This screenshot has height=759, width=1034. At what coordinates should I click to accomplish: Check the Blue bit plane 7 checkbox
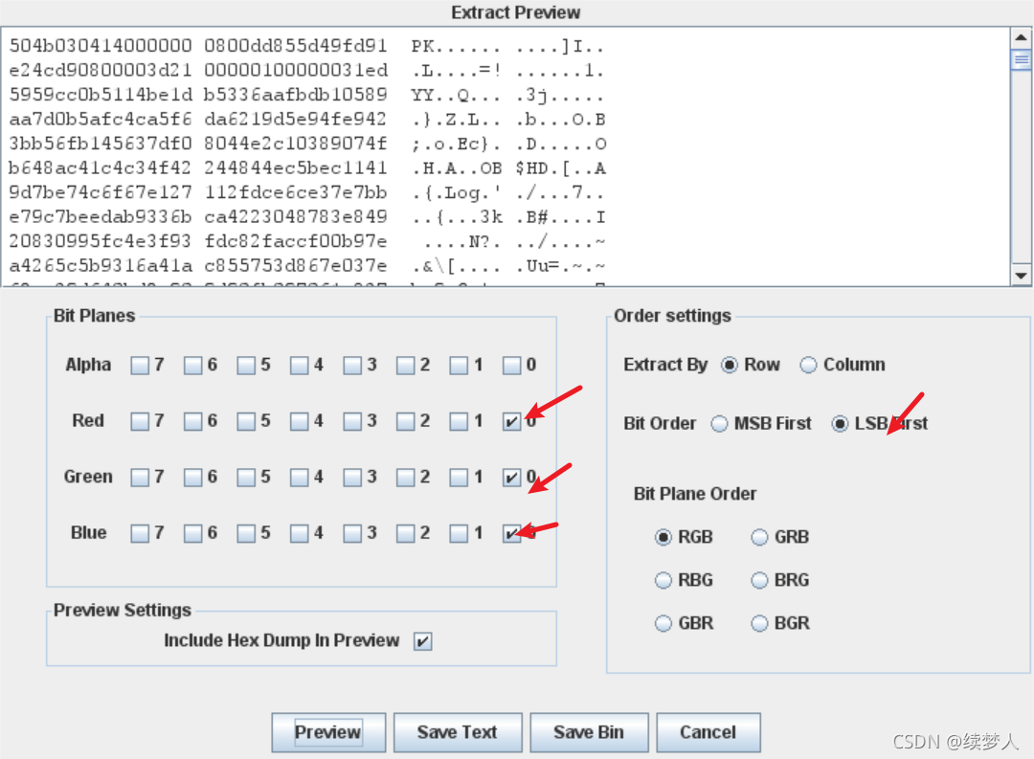[x=140, y=533]
